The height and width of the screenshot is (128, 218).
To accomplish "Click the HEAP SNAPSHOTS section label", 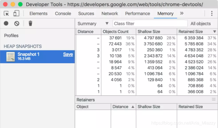I will coord(23,46).
